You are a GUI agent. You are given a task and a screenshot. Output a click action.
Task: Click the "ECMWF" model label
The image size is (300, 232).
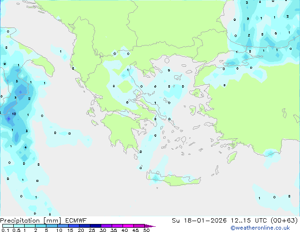click(x=76, y=221)
